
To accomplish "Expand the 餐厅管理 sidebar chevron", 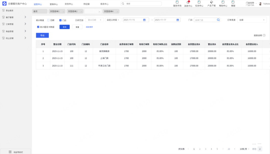I will pos(25,17).
